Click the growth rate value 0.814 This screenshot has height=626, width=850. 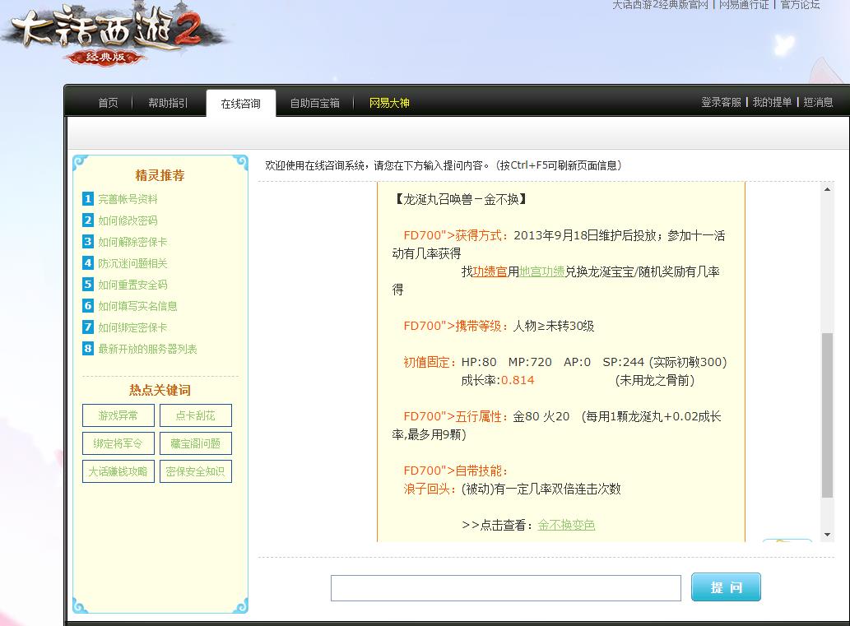(518, 380)
